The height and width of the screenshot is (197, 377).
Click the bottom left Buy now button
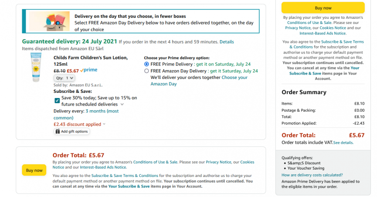pyautogui.click(x=34, y=170)
